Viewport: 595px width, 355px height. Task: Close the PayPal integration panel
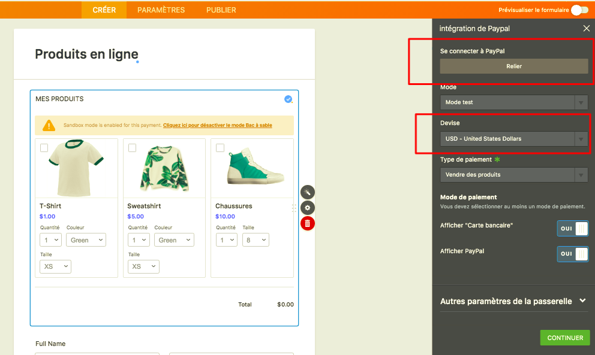[x=586, y=28]
